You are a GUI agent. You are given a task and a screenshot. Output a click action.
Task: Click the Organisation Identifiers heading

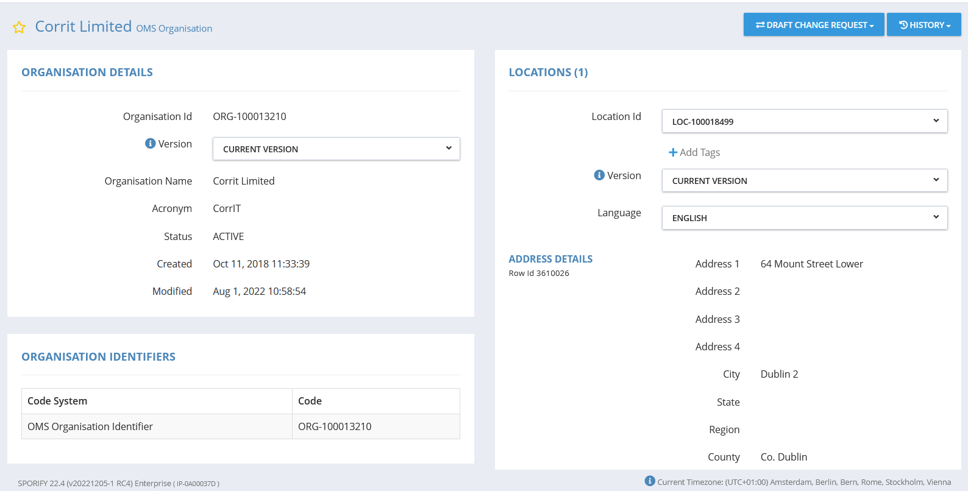click(x=98, y=356)
